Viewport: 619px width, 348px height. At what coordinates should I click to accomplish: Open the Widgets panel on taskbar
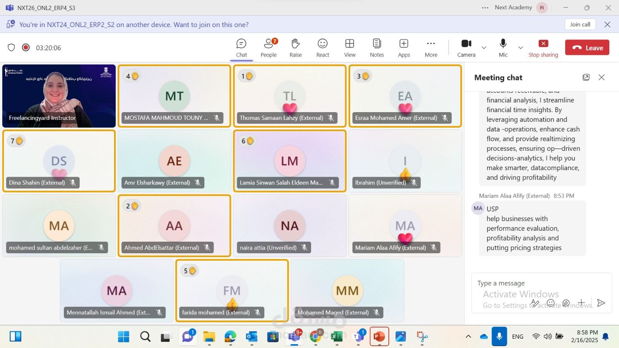click(15, 336)
